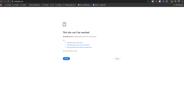Open the YouTube bookmark
The height and width of the screenshot is (95, 184).
(8, 5)
